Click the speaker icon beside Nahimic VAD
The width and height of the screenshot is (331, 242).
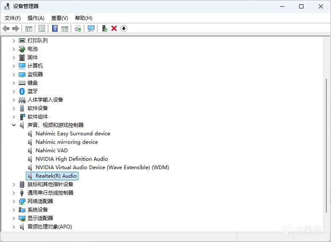[30, 151]
